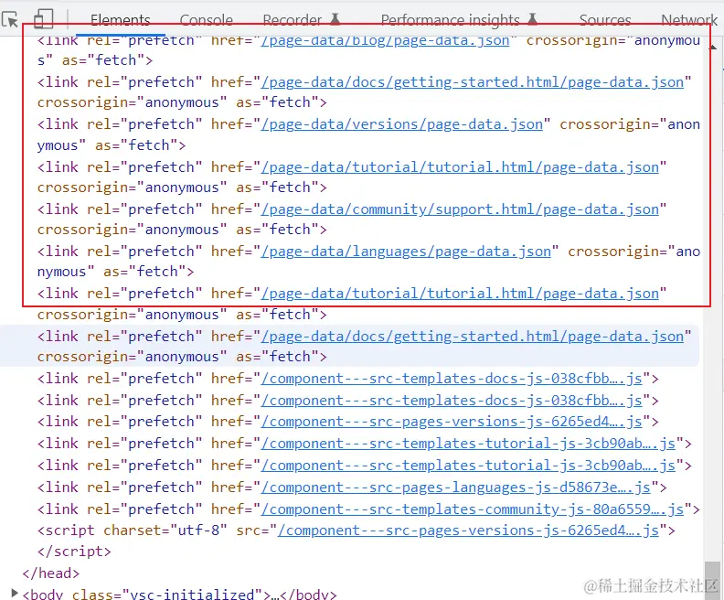
Task: Open the component src-templates-community-js link
Action: tap(473, 509)
